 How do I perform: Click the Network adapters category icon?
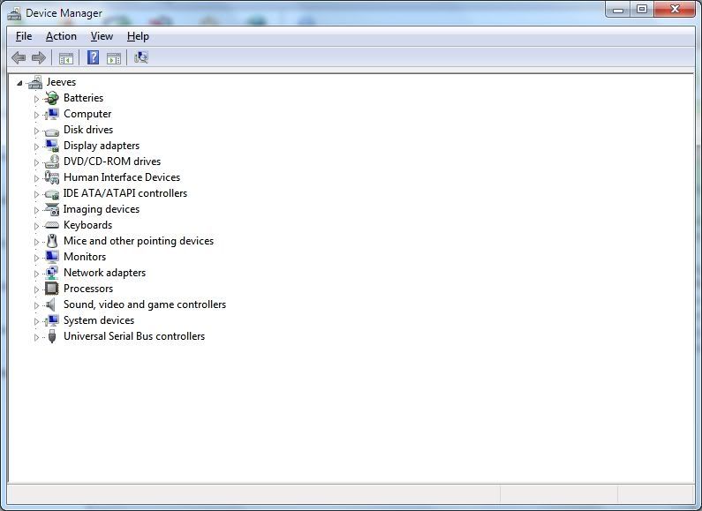coord(52,273)
